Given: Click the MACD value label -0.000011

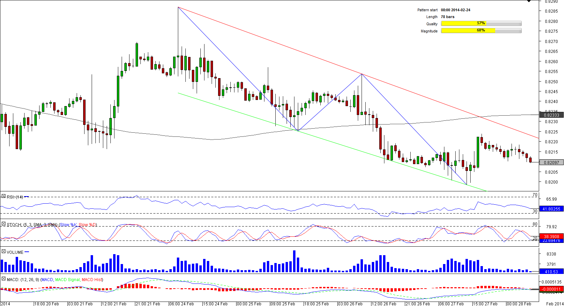Looking at the screenshot, I should coord(551,289).
